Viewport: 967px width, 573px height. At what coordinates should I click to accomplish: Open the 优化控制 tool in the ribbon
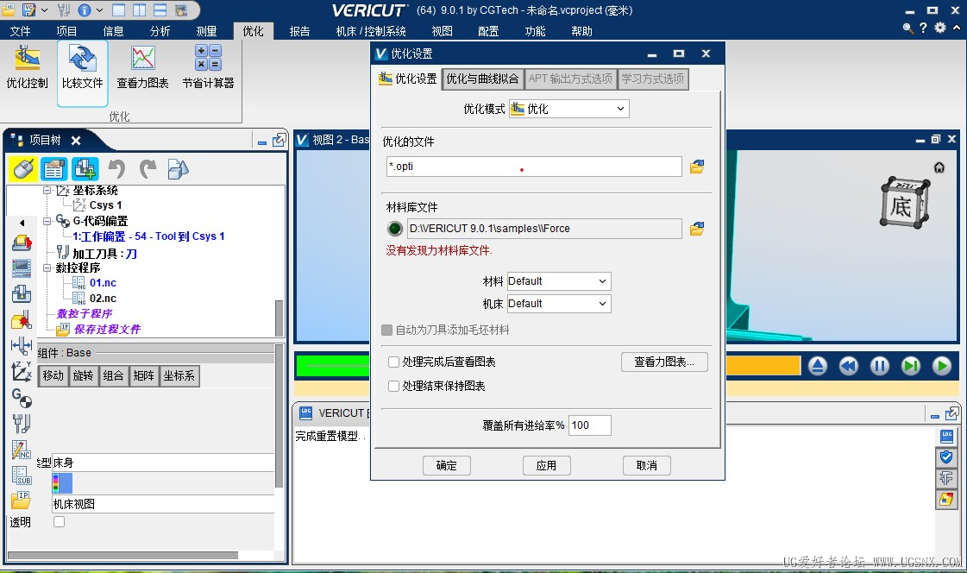(x=27, y=68)
